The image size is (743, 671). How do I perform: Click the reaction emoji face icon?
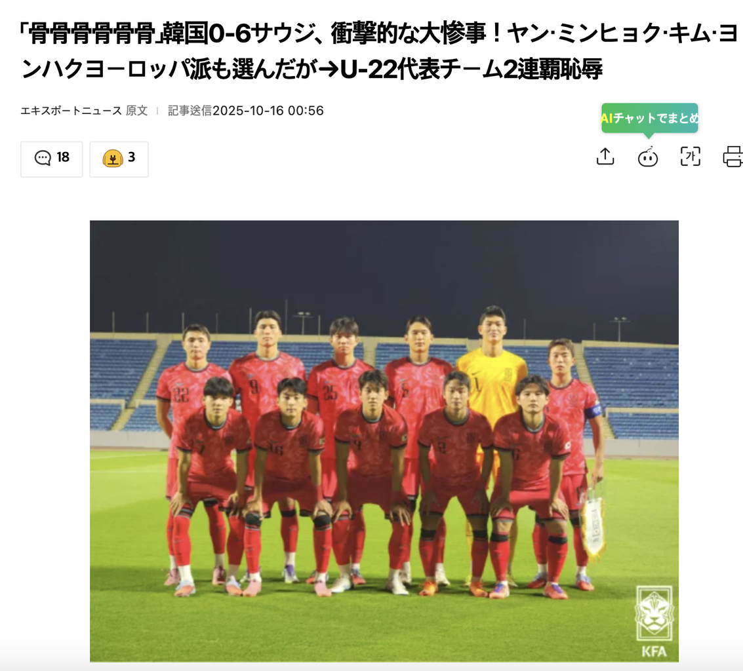(x=113, y=158)
